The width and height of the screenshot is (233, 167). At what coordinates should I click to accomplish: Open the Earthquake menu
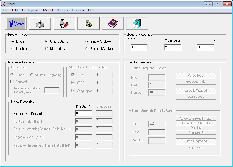pos(30,10)
